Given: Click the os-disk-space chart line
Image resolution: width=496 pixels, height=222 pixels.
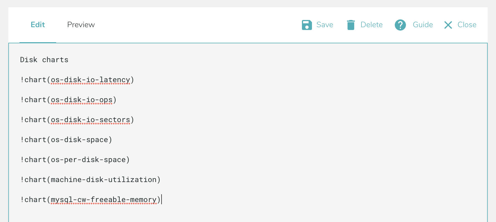Looking at the screenshot, I should pos(66,140).
